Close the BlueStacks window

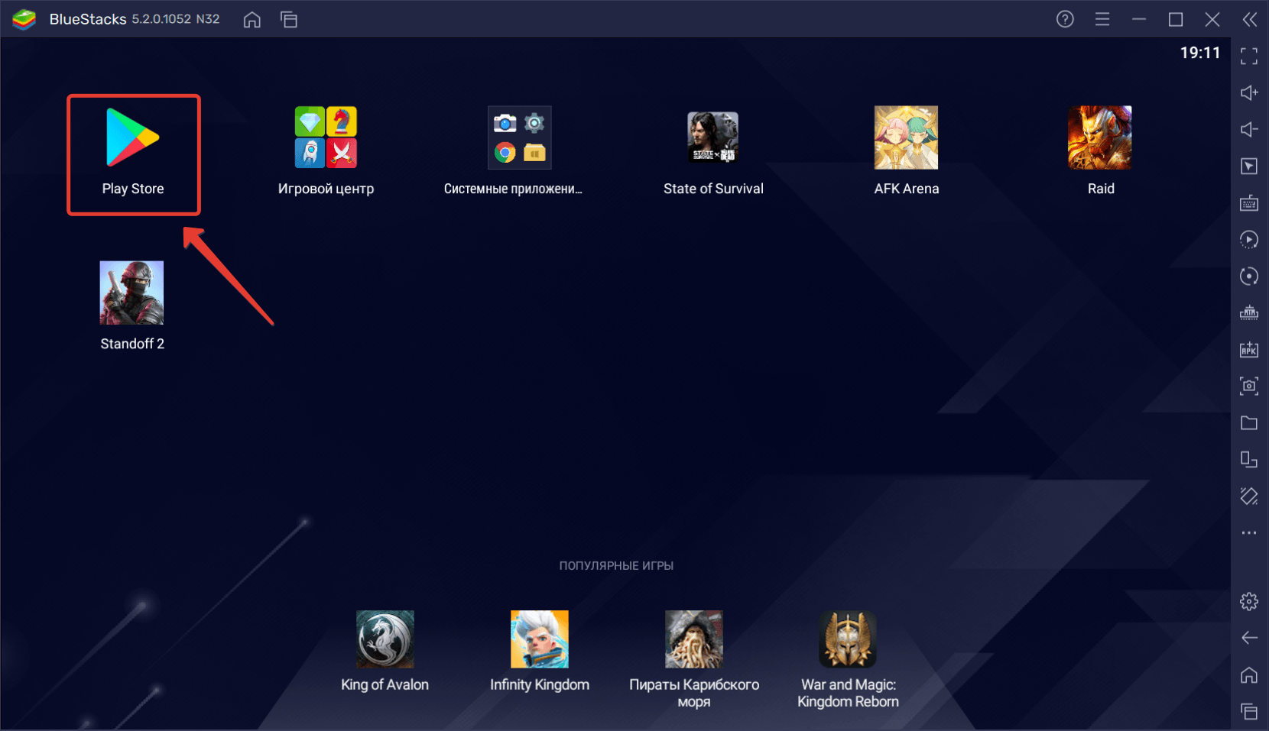1212,19
